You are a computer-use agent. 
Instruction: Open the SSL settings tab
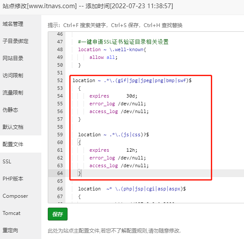pyautogui.click(x=21, y=161)
